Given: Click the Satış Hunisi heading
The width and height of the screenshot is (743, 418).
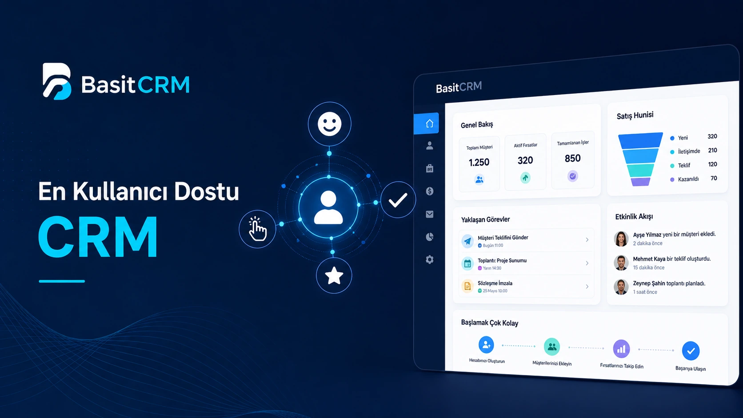Looking at the screenshot, I should (x=635, y=115).
